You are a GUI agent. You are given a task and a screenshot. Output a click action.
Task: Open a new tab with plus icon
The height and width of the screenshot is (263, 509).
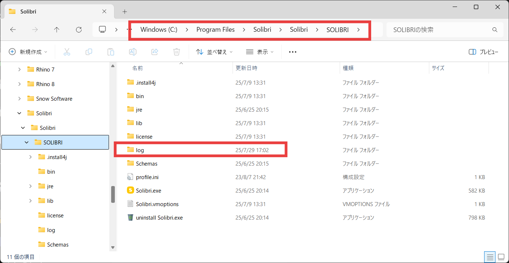coord(125,12)
